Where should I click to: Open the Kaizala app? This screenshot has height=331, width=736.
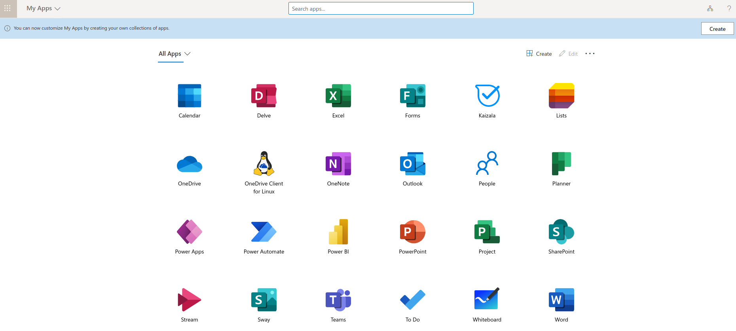point(487,96)
